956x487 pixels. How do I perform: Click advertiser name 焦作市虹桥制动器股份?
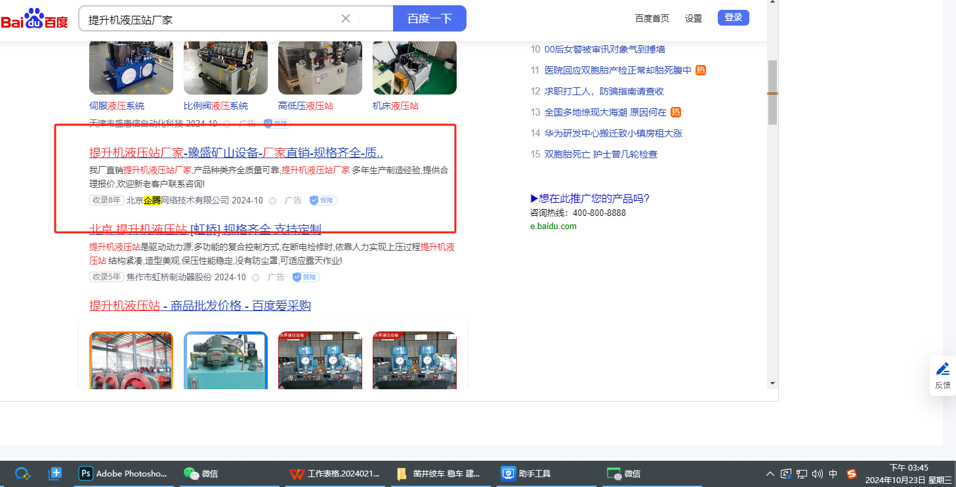coord(169,277)
